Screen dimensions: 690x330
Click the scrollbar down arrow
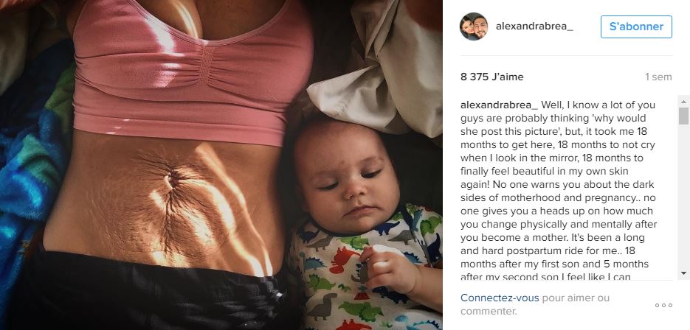683,273
